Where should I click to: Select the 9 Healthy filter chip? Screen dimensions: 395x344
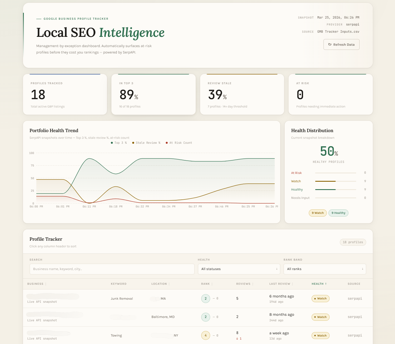[x=338, y=213]
